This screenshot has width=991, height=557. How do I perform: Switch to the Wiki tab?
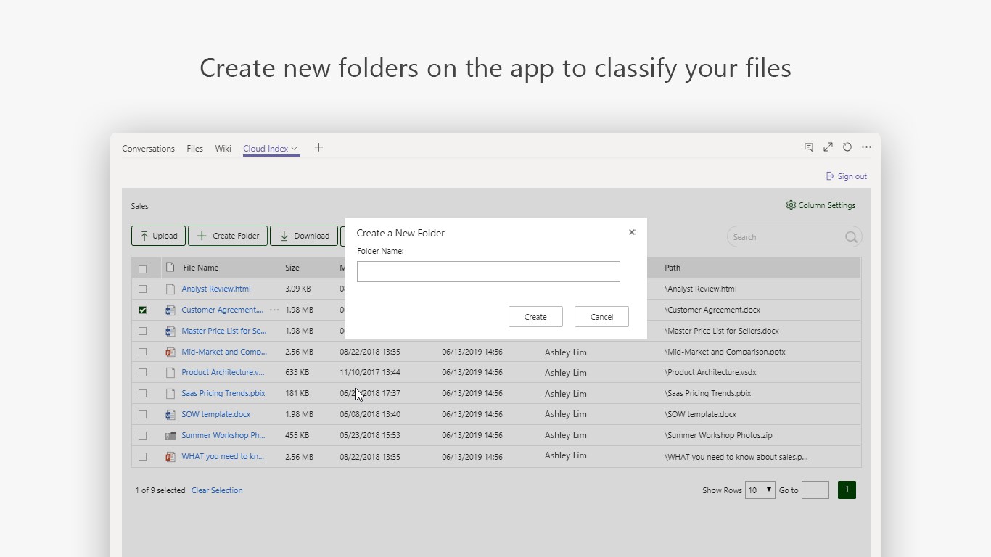coord(223,149)
